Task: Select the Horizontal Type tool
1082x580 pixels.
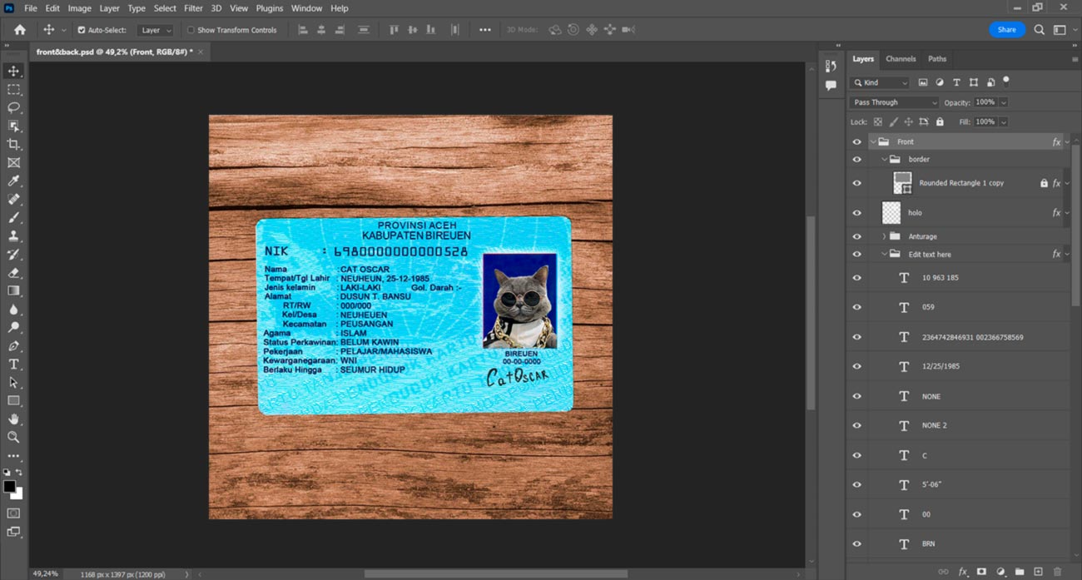Action: tap(13, 364)
